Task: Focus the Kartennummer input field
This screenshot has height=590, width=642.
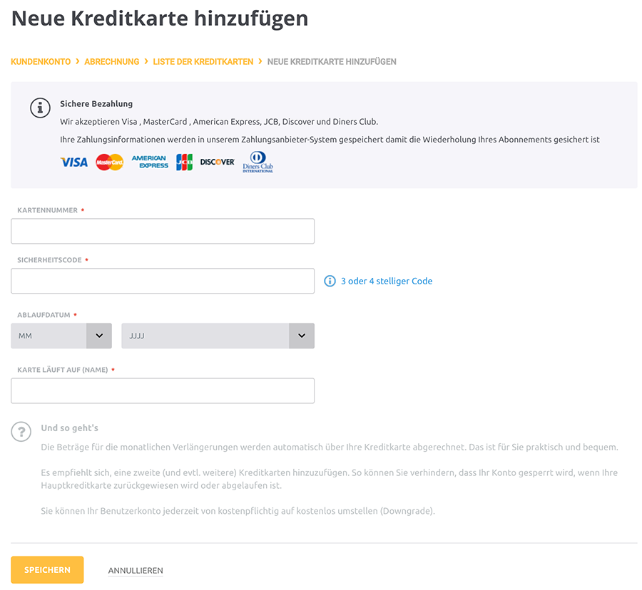Action: click(163, 231)
